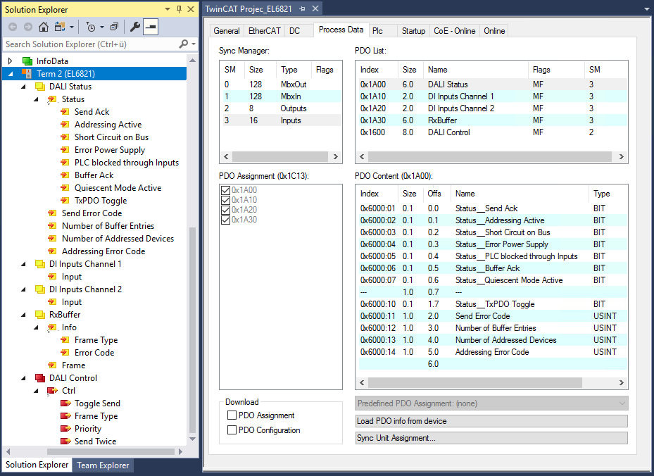This screenshot has height=476, width=654.
Task: Open the Solution Explorer title bar dropdown
Action: [x=166, y=9]
